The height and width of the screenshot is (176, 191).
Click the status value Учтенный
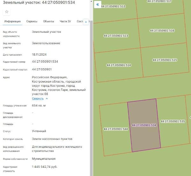point(39,131)
